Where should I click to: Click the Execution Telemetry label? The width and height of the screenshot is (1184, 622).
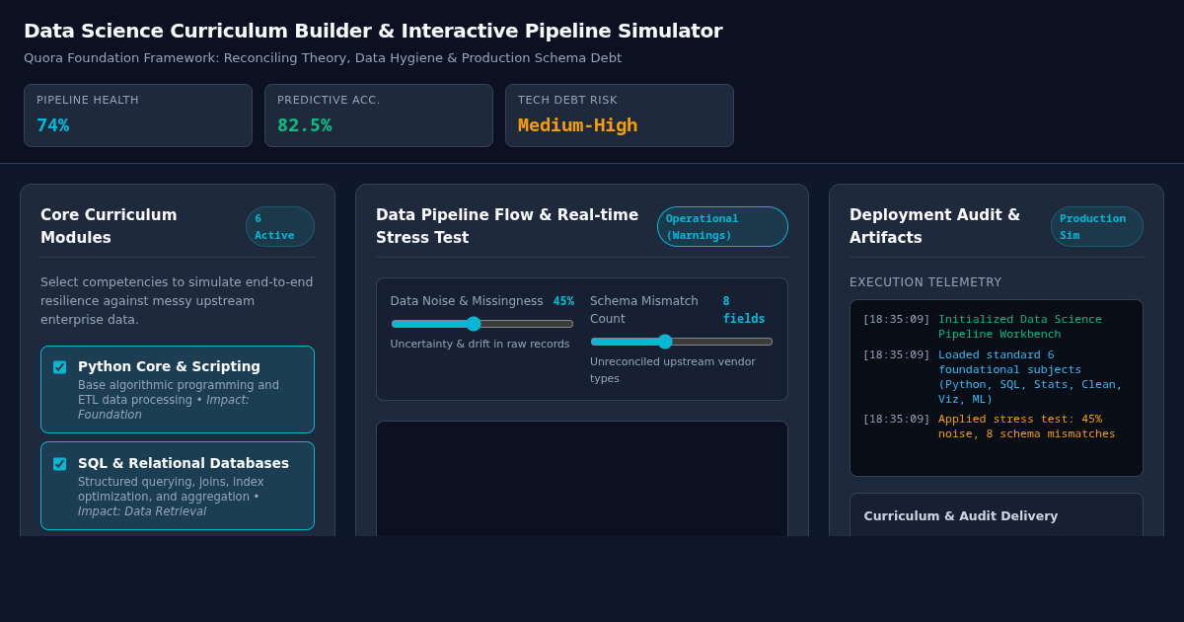pyautogui.click(x=925, y=282)
